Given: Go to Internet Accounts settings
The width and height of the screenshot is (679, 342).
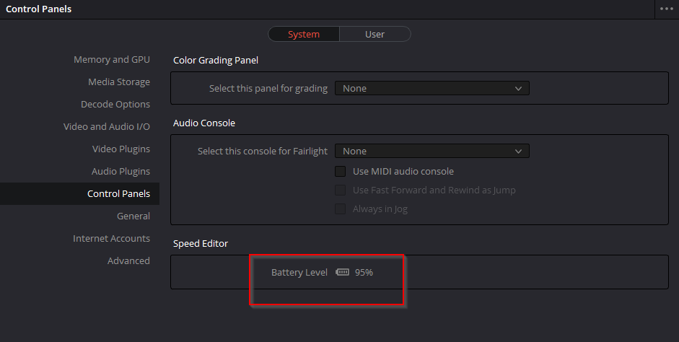Looking at the screenshot, I should (x=111, y=239).
